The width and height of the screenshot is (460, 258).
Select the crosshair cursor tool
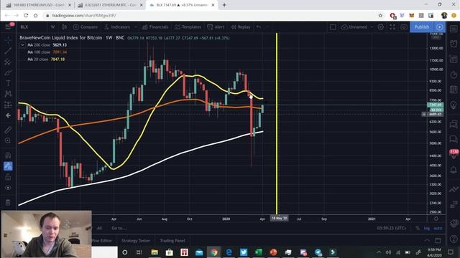[x=8, y=40]
